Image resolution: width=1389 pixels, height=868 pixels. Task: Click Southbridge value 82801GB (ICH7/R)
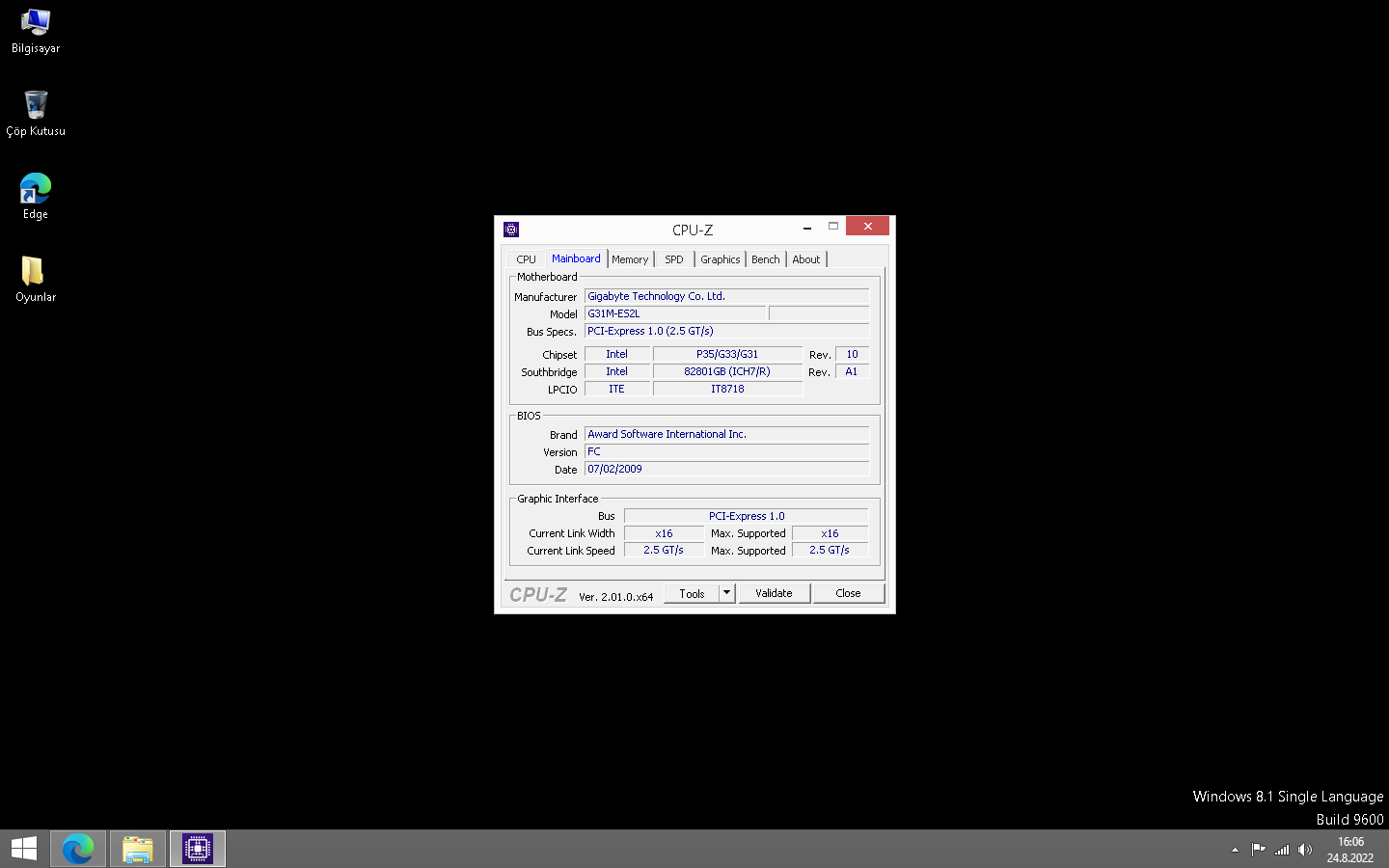(727, 371)
